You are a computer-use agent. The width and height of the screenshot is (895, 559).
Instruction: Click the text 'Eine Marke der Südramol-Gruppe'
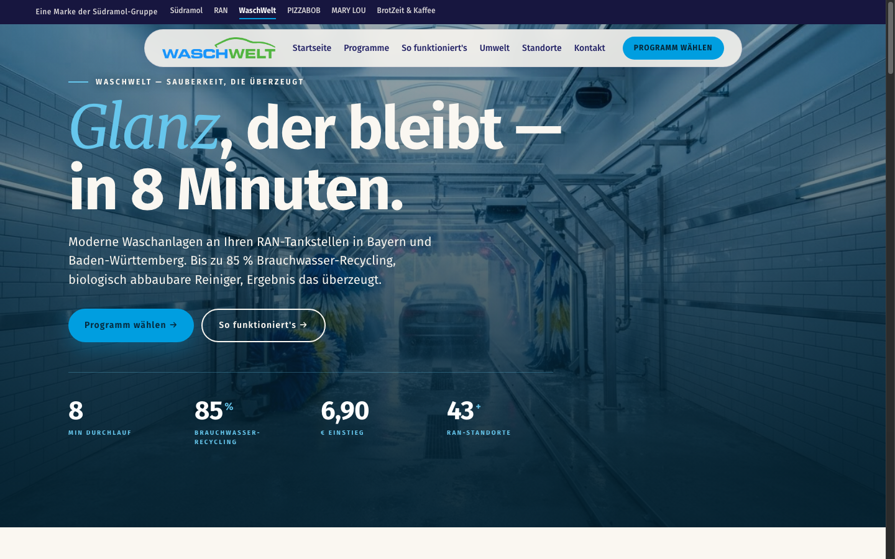(96, 11)
